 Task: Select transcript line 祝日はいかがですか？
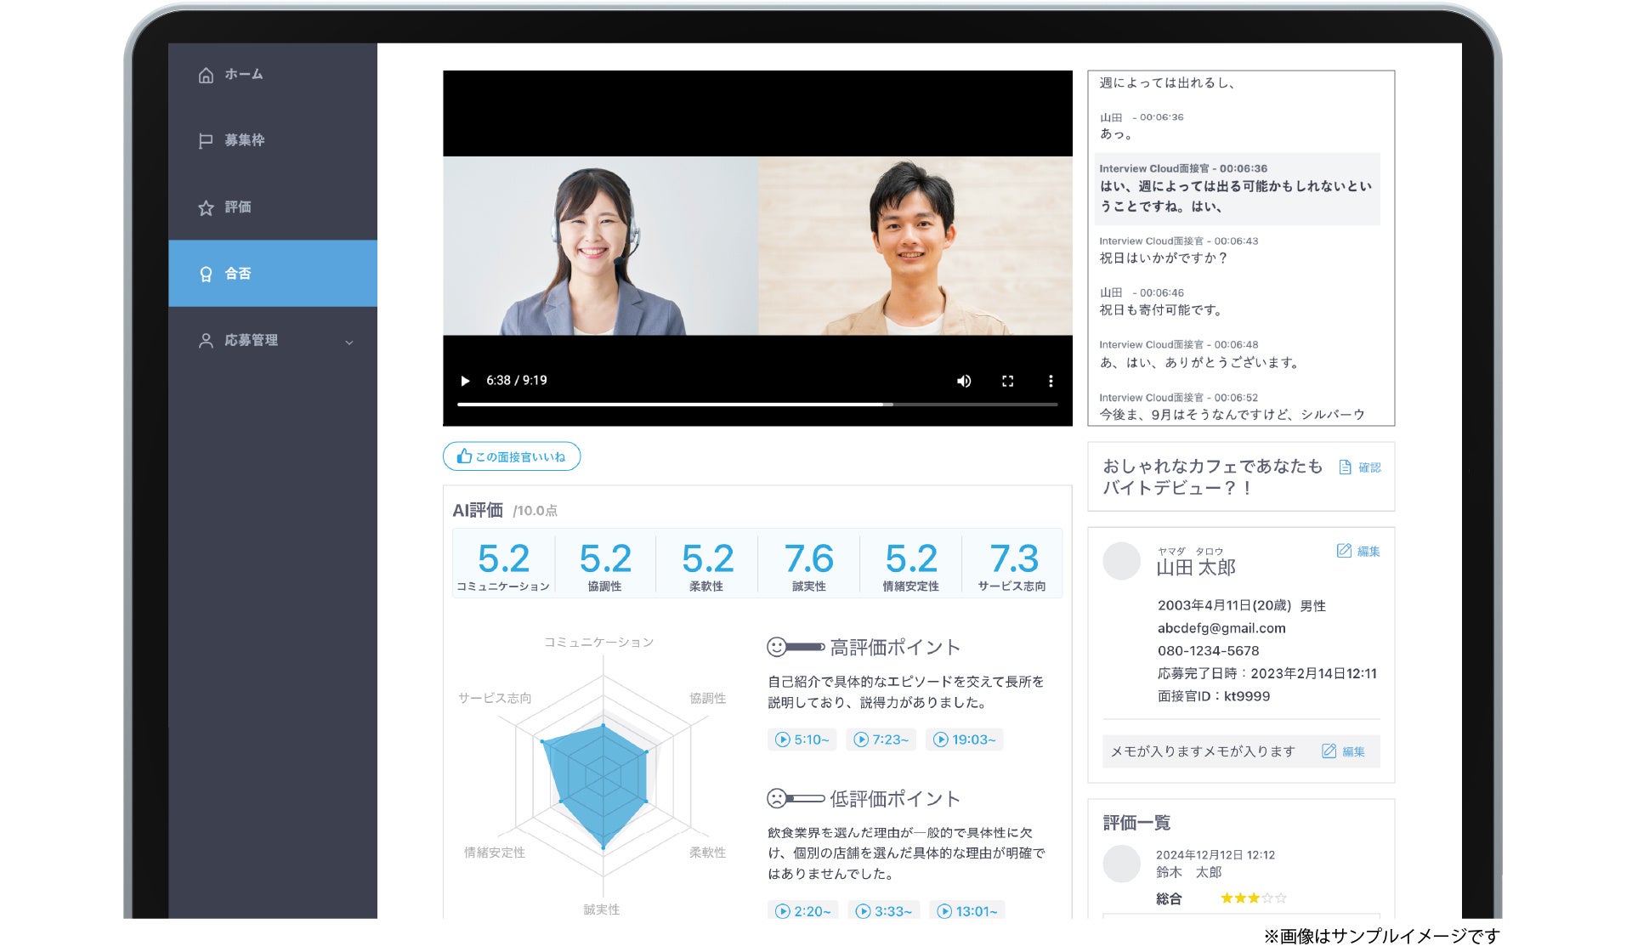1163,258
